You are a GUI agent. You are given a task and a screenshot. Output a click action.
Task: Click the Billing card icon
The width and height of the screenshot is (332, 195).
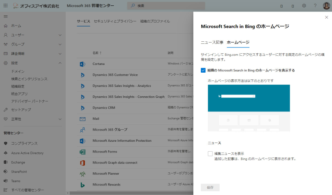5,54
